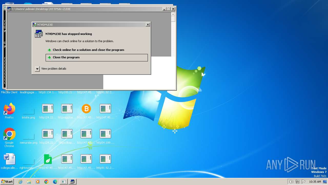
Task: Click 'NTVDM.EXE has stopped working' heading text
Action: [x=69, y=34]
